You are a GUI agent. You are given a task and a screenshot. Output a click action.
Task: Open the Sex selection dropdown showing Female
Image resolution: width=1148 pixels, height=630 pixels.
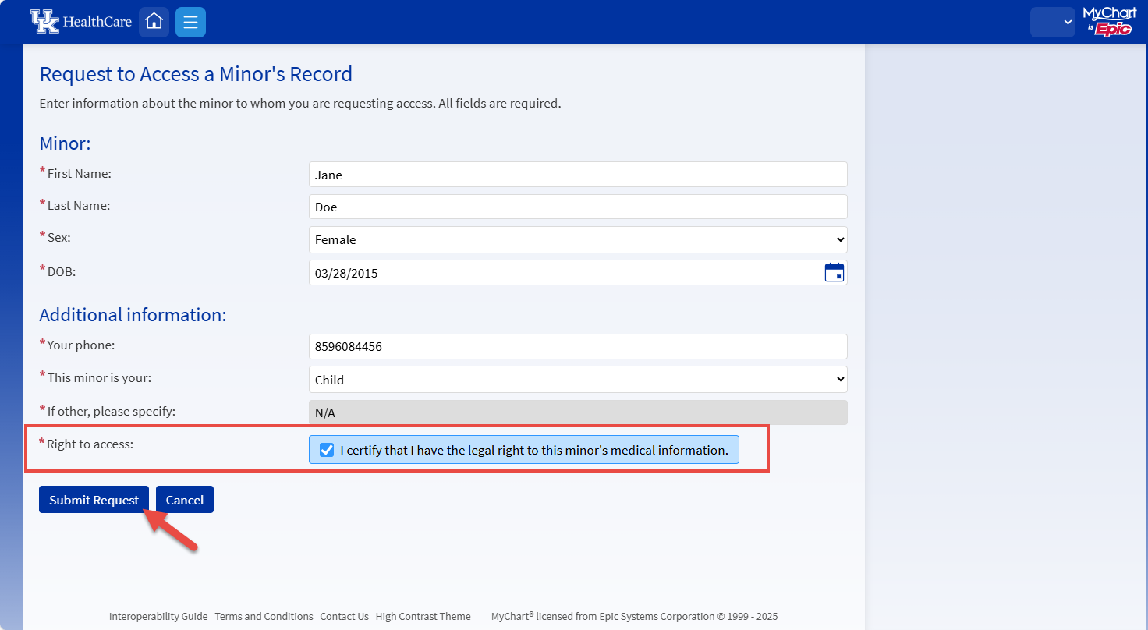coord(577,239)
